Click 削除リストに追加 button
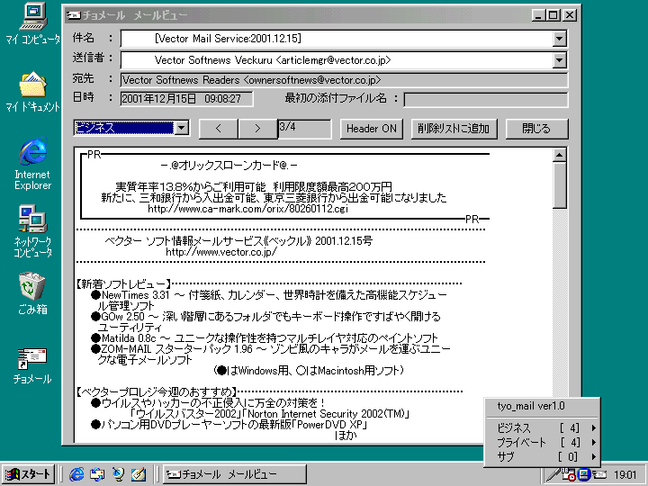Screen dimensions: 648x486 point(454,129)
